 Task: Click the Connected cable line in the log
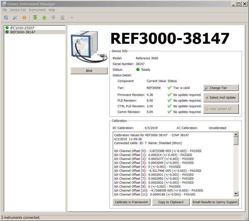click(148, 143)
